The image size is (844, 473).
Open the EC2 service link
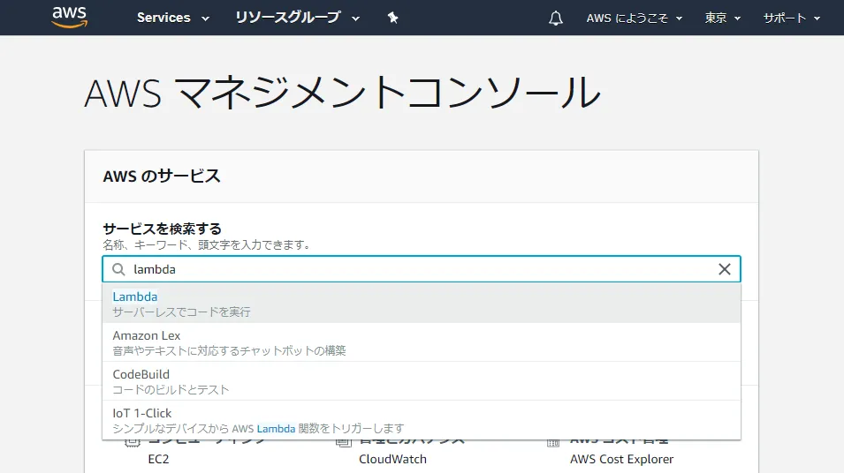(x=158, y=459)
